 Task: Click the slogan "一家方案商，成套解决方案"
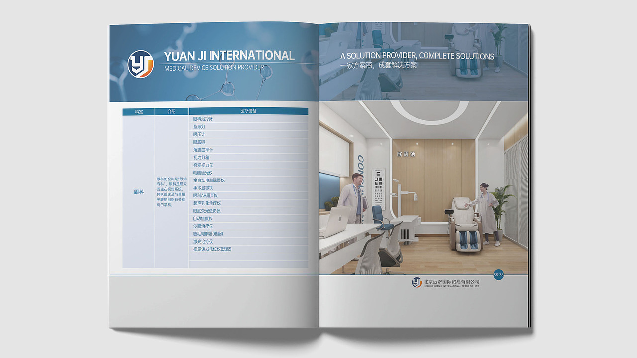[x=379, y=65]
